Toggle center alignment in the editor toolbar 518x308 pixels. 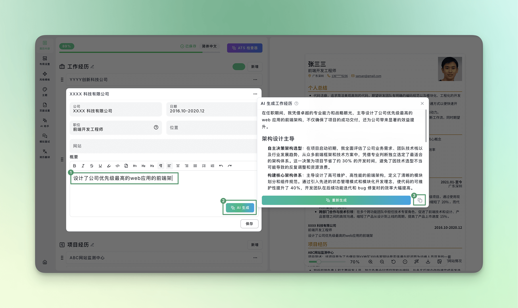[x=178, y=166]
